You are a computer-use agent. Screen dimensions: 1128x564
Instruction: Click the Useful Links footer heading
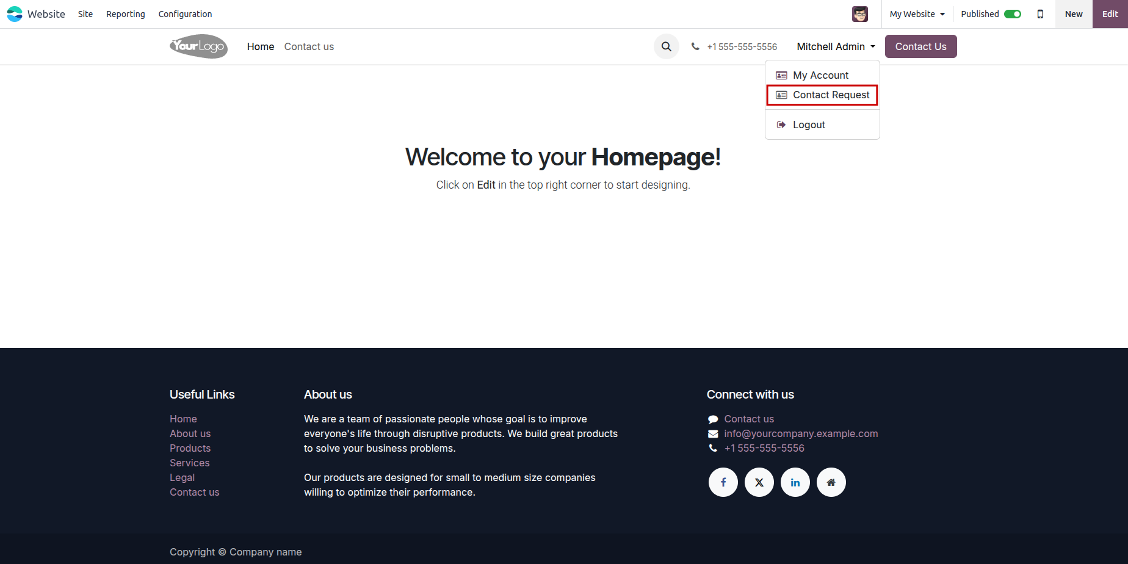pyautogui.click(x=202, y=394)
